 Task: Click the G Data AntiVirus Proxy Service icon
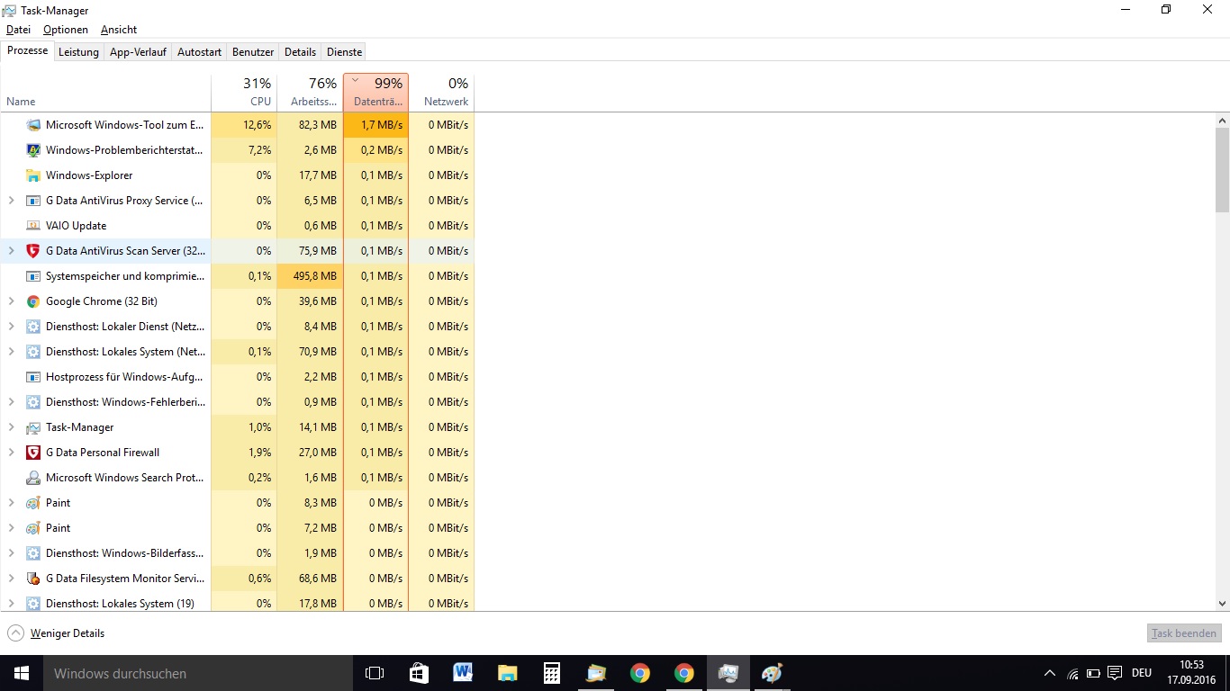tap(33, 201)
